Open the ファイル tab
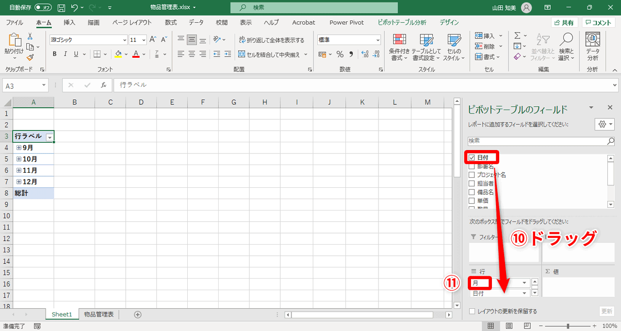This screenshot has width=621, height=331. click(x=15, y=22)
